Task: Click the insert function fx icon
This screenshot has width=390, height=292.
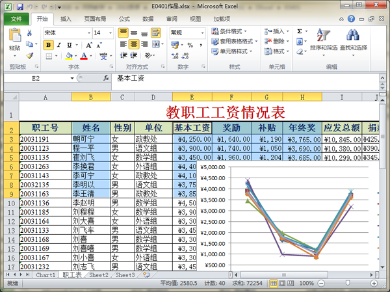Action: (106, 78)
